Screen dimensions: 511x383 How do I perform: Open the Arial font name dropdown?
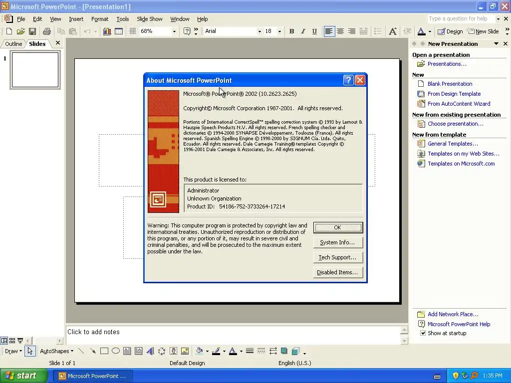[259, 31]
